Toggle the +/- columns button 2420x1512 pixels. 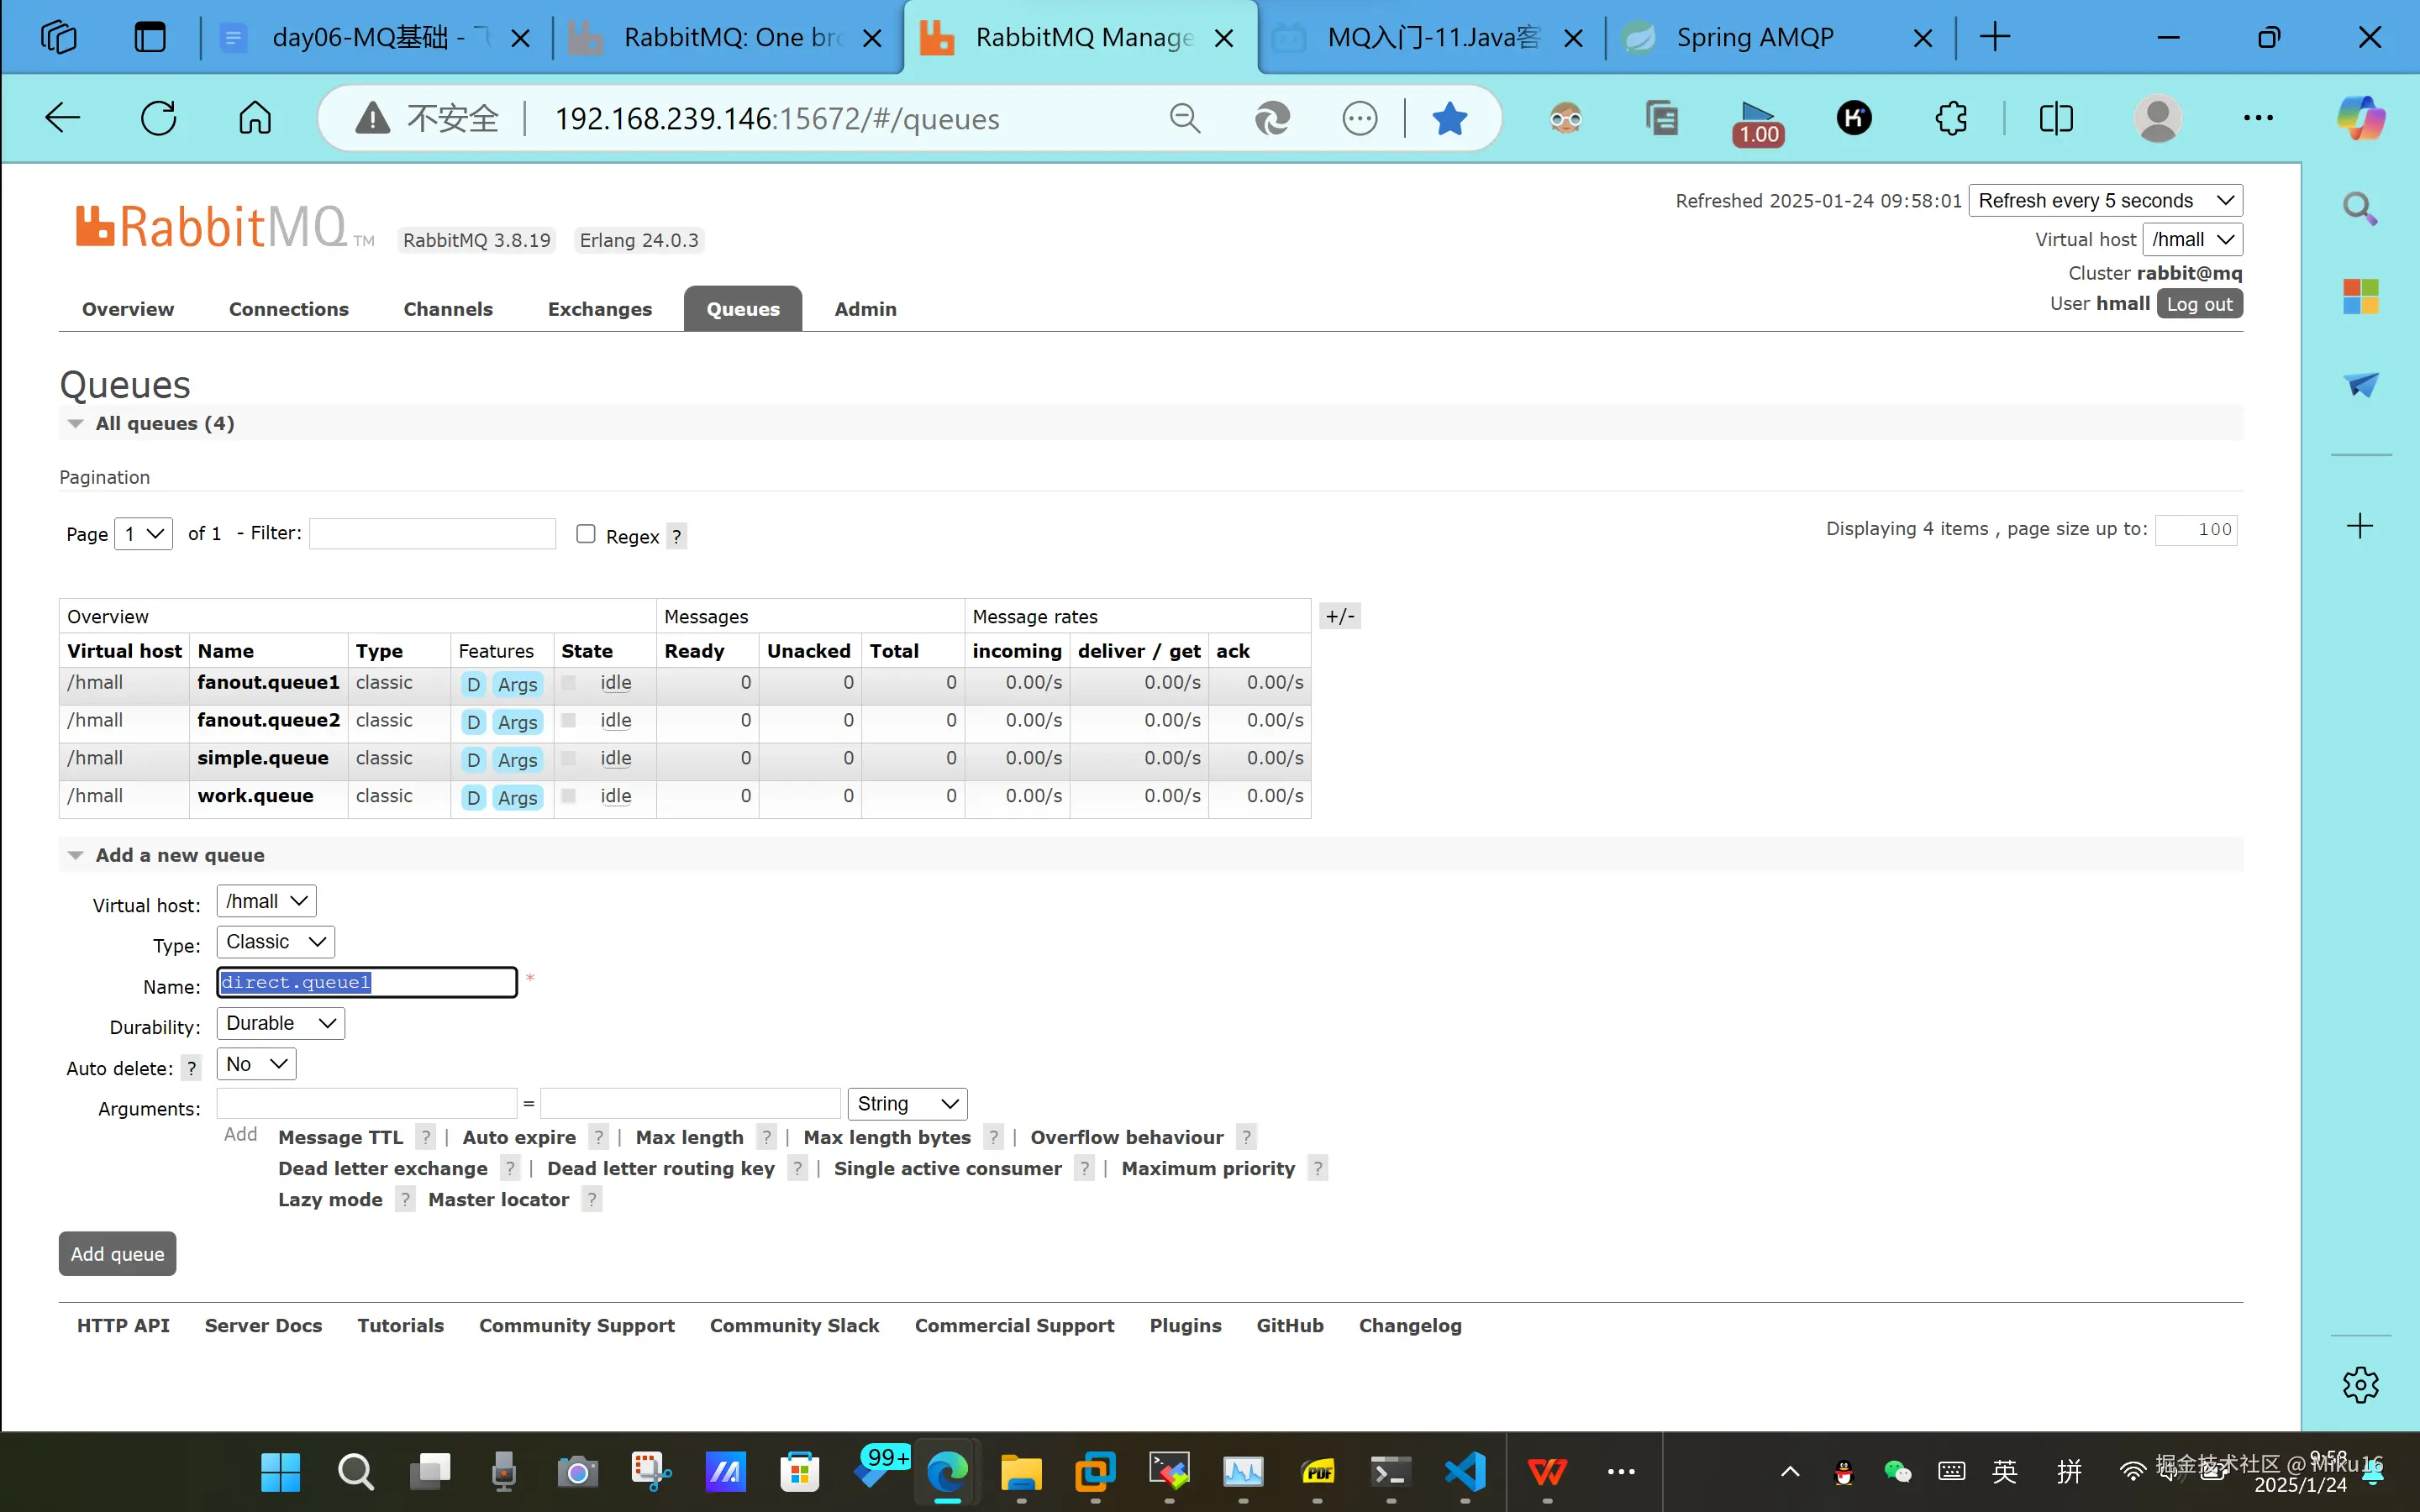pyautogui.click(x=1340, y=616)
